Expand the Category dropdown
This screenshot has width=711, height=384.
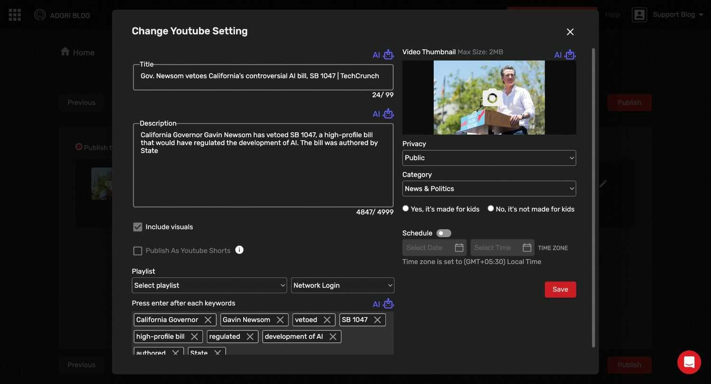coord(489,189)
